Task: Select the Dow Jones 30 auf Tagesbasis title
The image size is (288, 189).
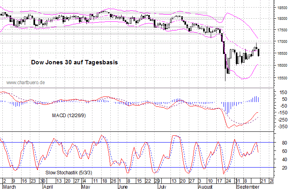Action: 74,62
